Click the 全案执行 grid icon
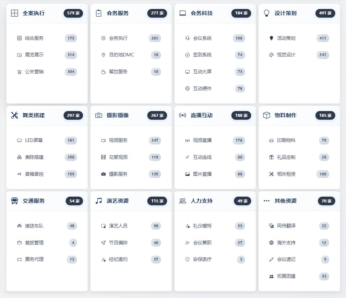346x298 pixels. click(14, 13)
